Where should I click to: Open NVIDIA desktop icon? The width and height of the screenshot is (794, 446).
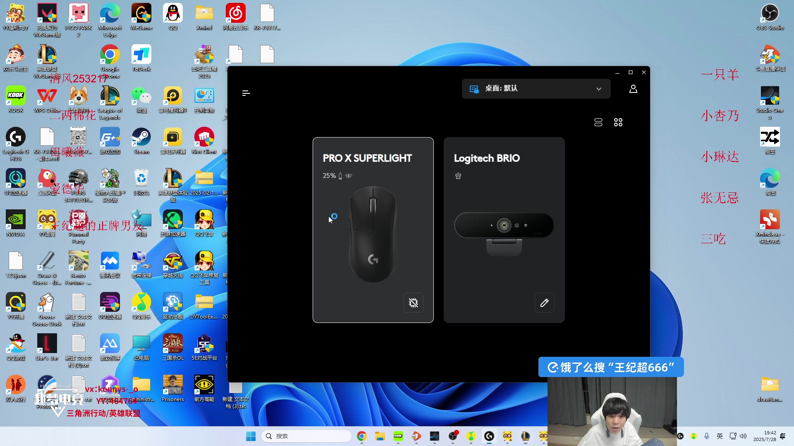[x=16, y=223]
